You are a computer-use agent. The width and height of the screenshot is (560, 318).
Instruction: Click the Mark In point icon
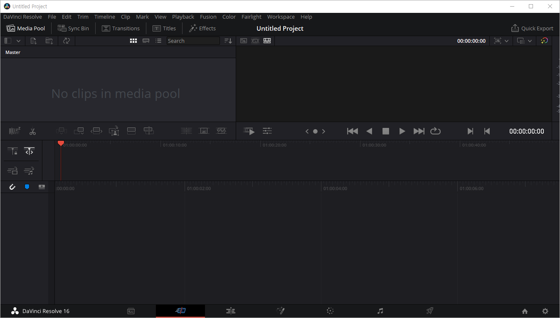[x=470, y=131]
